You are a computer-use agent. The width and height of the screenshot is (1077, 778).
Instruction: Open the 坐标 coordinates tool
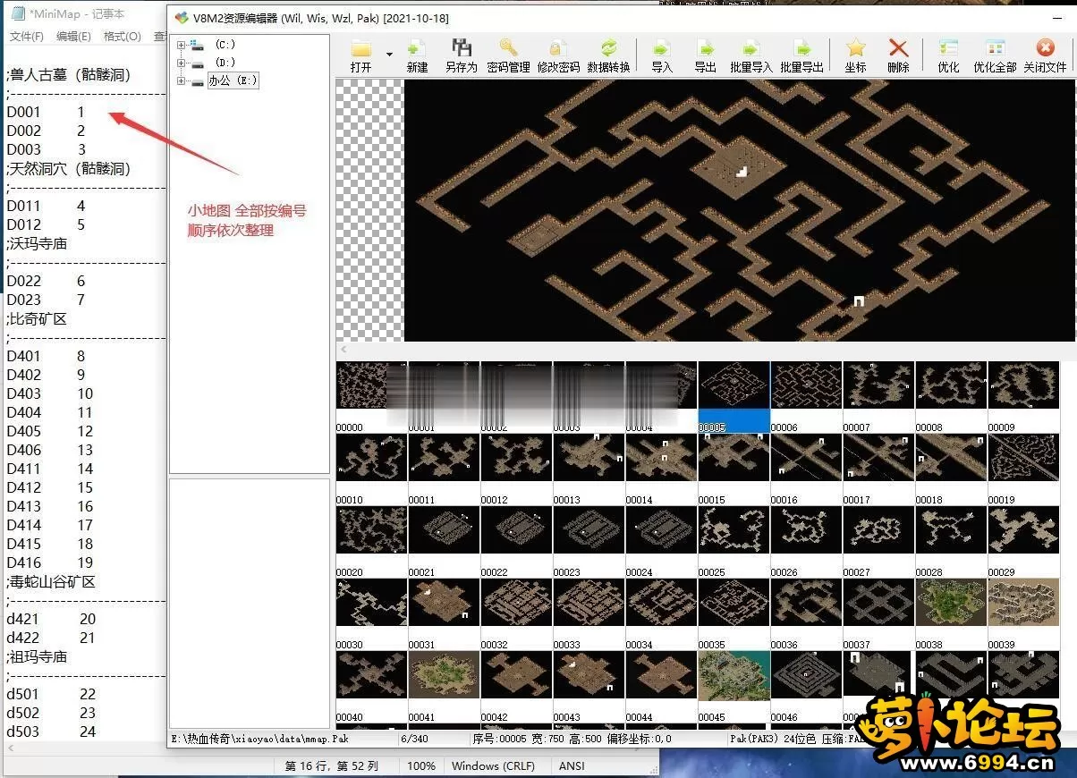click(x=856, y=55)
